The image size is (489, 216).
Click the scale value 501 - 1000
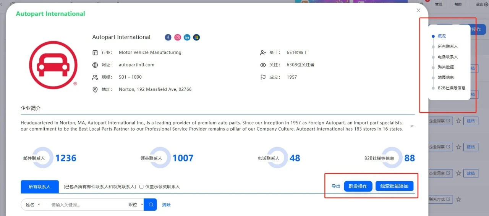(130, 77)
